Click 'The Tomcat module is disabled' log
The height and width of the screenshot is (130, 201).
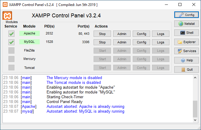(x=74, y=82)
